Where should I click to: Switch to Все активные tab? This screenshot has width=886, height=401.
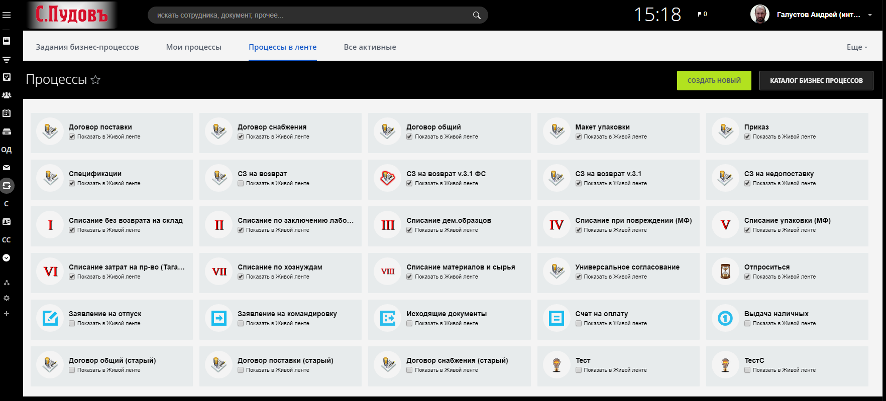pos(370,47)
